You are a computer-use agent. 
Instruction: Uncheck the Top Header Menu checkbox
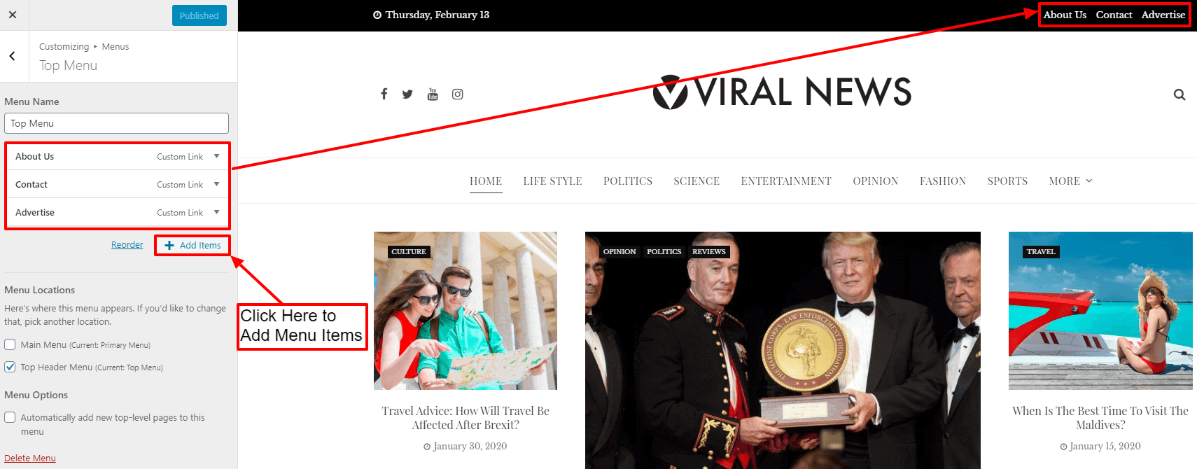[10, 367]
